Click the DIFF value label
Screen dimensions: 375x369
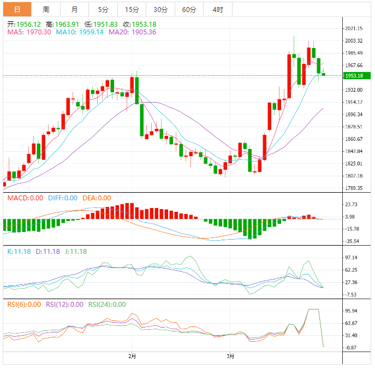coord(62,198)
